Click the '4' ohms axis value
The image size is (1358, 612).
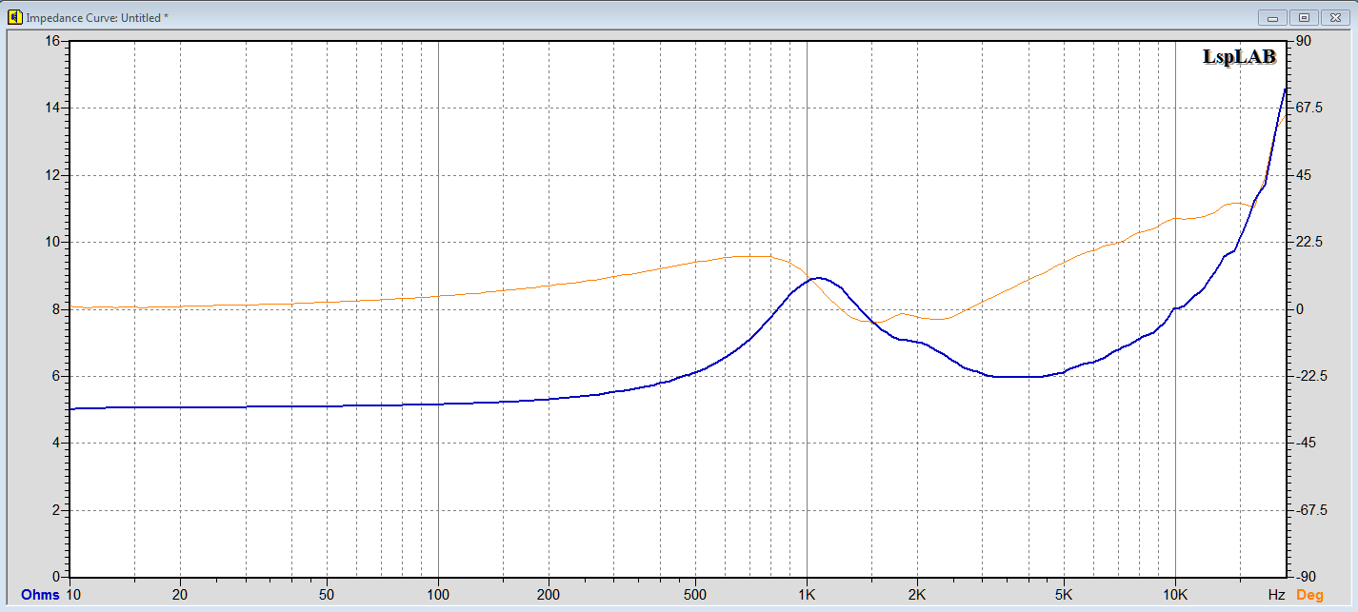pyautogui.click(x=56, y=443)
